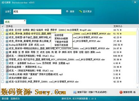
Task: Check the box for 惊世龙声精选集 flac file
Action: click(x=3, y=56)
